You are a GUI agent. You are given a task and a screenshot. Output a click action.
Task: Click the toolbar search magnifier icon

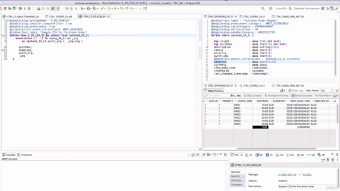pos(263,8)
